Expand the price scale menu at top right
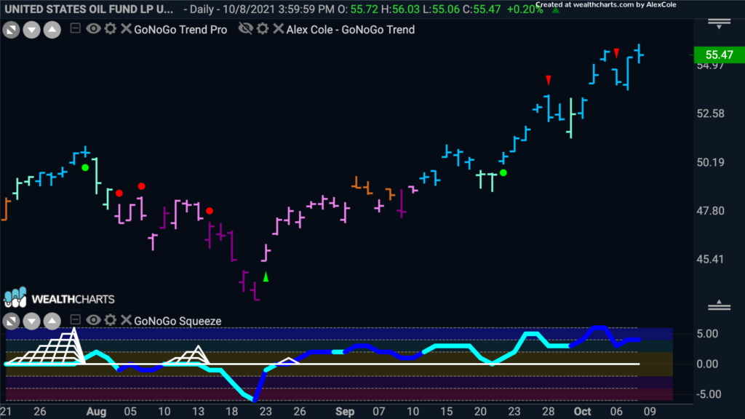This screenshot has width=745, height=419. click(719, 24)
